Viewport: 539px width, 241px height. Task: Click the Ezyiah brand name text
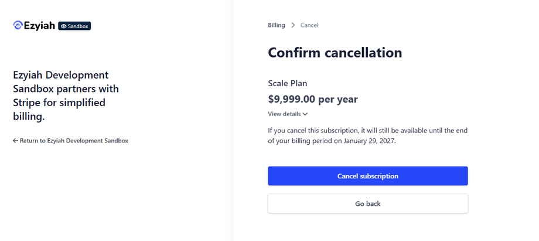[39, 25]
